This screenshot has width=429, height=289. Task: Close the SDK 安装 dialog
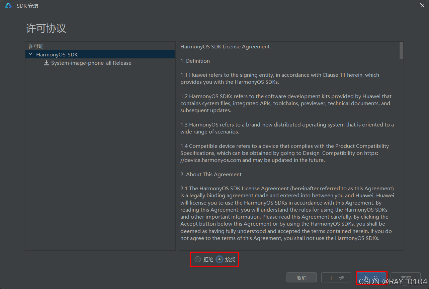pyautogui.click(x=422, y=5)
